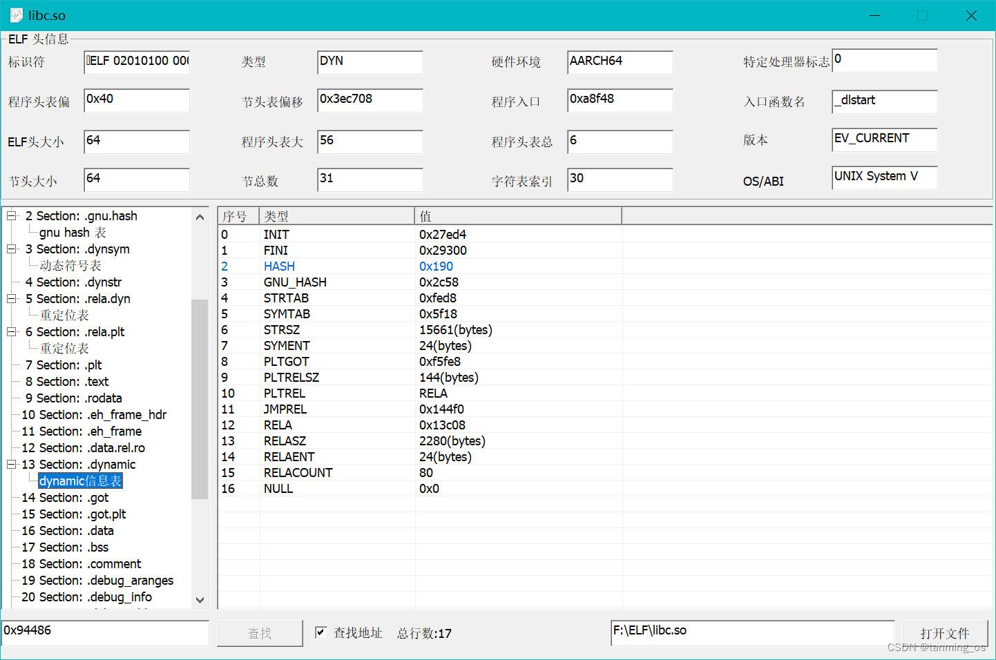This screenshot has height=660, width=996.
Task: Select the dynamic信息表 tree item
Action: coord(79,481)
